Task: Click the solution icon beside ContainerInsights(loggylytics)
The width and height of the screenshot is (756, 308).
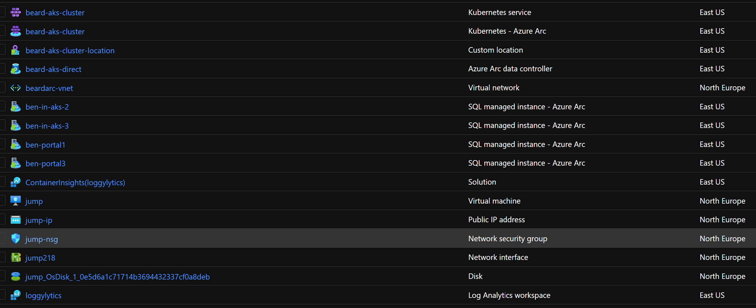Action: (16, 182)
